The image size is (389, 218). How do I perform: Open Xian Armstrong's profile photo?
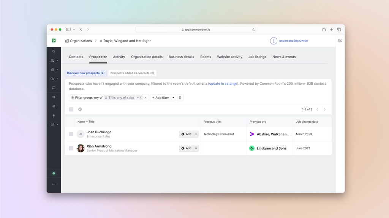(81, 148)
